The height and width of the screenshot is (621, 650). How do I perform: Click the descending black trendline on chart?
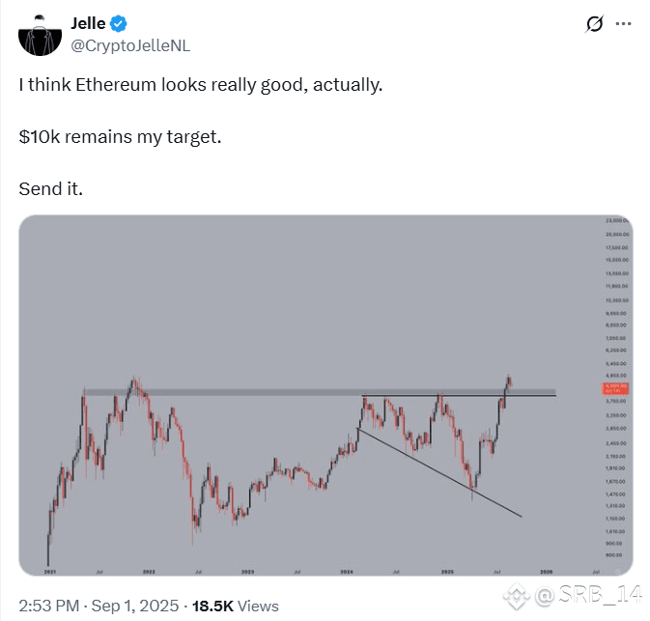pyautogui.click(x=439, y=472)
